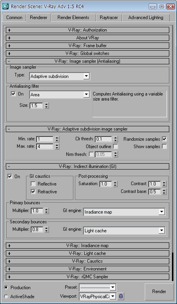Click the Nrm thresh spinner arrows

tap(115, 154)
